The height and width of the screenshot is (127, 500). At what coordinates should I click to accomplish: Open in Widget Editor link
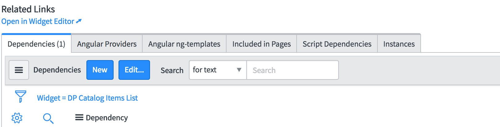point(38,21)
